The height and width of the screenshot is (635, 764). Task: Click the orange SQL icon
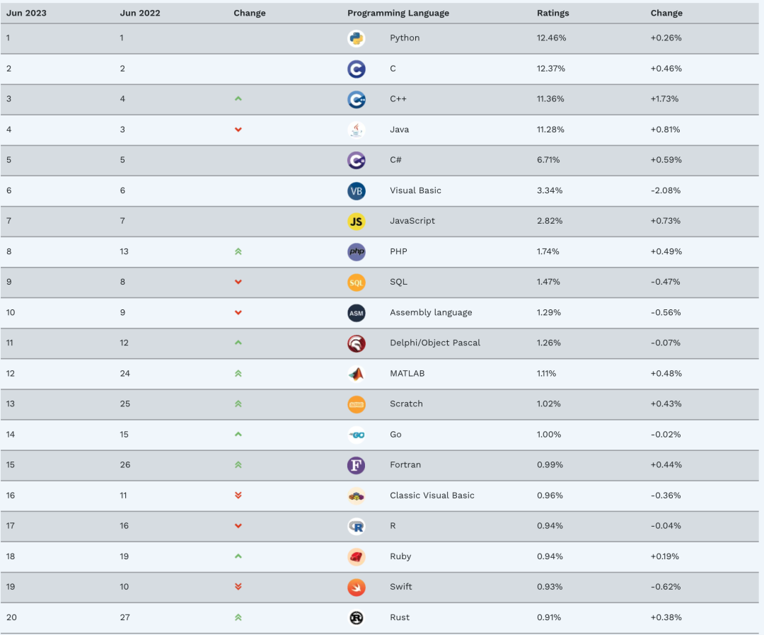click(356, 282)
